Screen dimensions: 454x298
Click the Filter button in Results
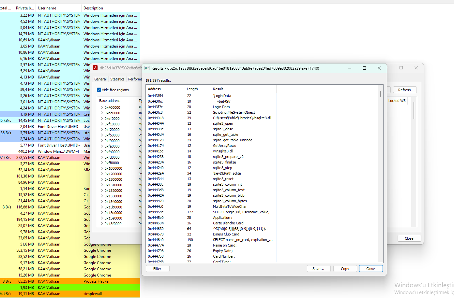point(157,269)
